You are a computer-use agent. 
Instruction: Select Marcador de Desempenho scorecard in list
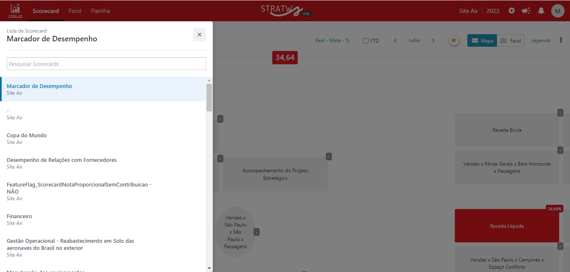pyautogui.click(x=103, y=89)
